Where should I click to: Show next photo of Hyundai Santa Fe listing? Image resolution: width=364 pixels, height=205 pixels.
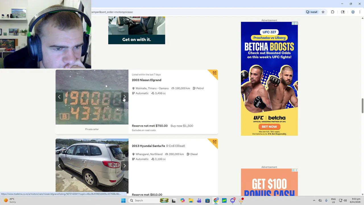tap(125, 166)
